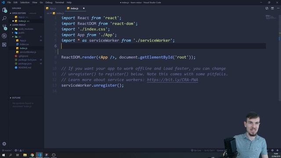Click the feedback smiley in status bar
Image resolution: width=281 pixels, height=158 pixels.
272,150
